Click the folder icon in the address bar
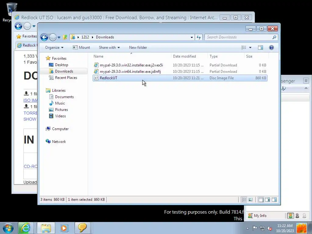Viewport: 312px width, 234px height. (x=73, y=37)
